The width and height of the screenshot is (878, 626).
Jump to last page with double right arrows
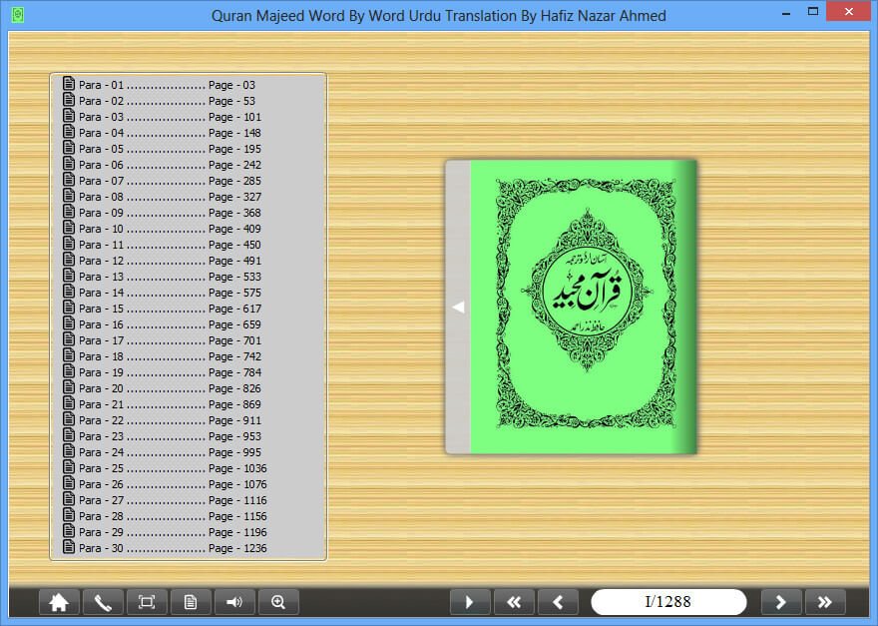point(825,602)
